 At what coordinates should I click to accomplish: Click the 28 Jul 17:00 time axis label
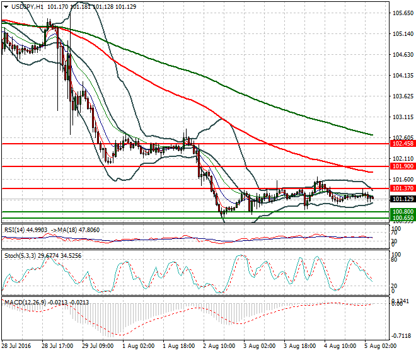coord(57,346)
